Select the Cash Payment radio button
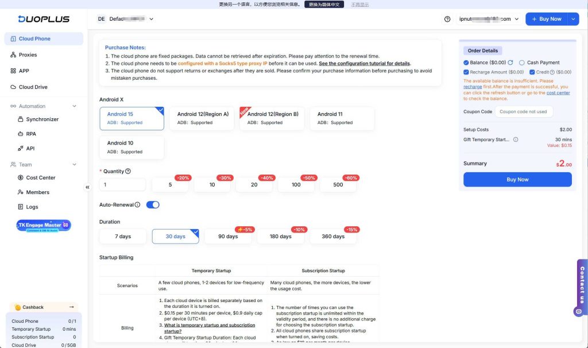 point(521,63)
